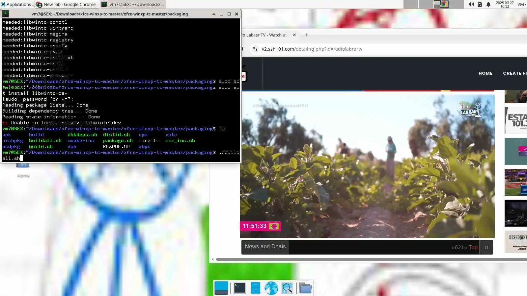The image size is (527, 296).
Task: Click README.MD in the terminal listing
Action: click(x=116, y=147)
